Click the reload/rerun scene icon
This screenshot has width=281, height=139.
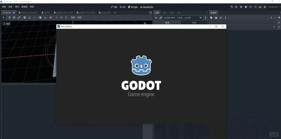pos(255,7)
